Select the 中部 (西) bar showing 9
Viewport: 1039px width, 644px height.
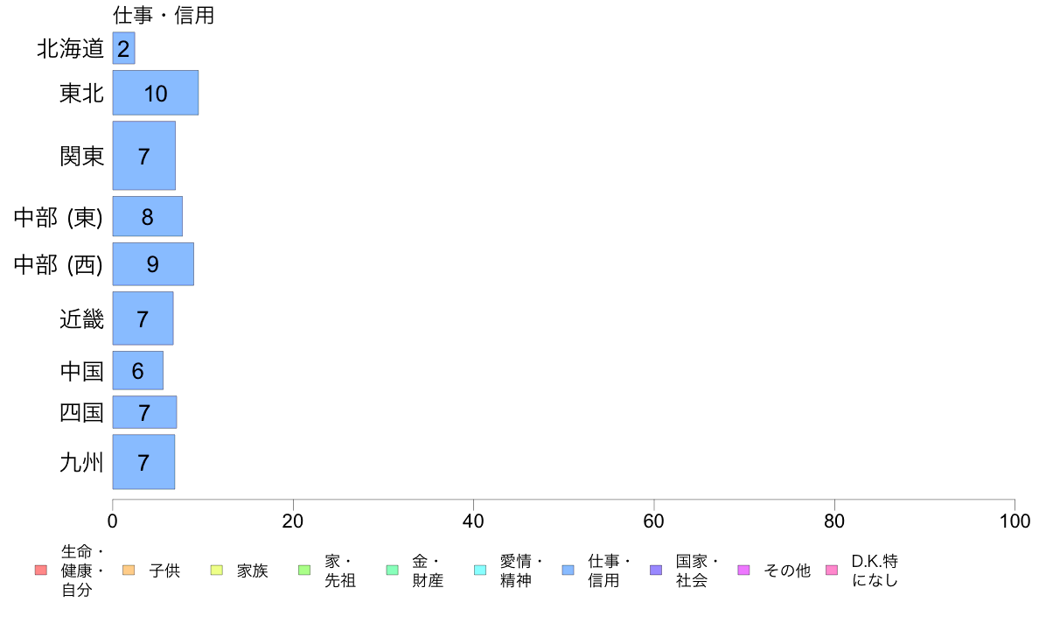(153, 264)
